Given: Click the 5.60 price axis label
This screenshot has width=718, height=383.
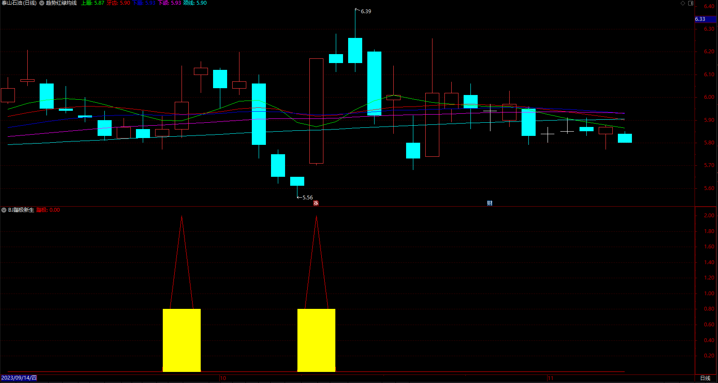Looking at the screenshot, I should [x=709, y=188].
